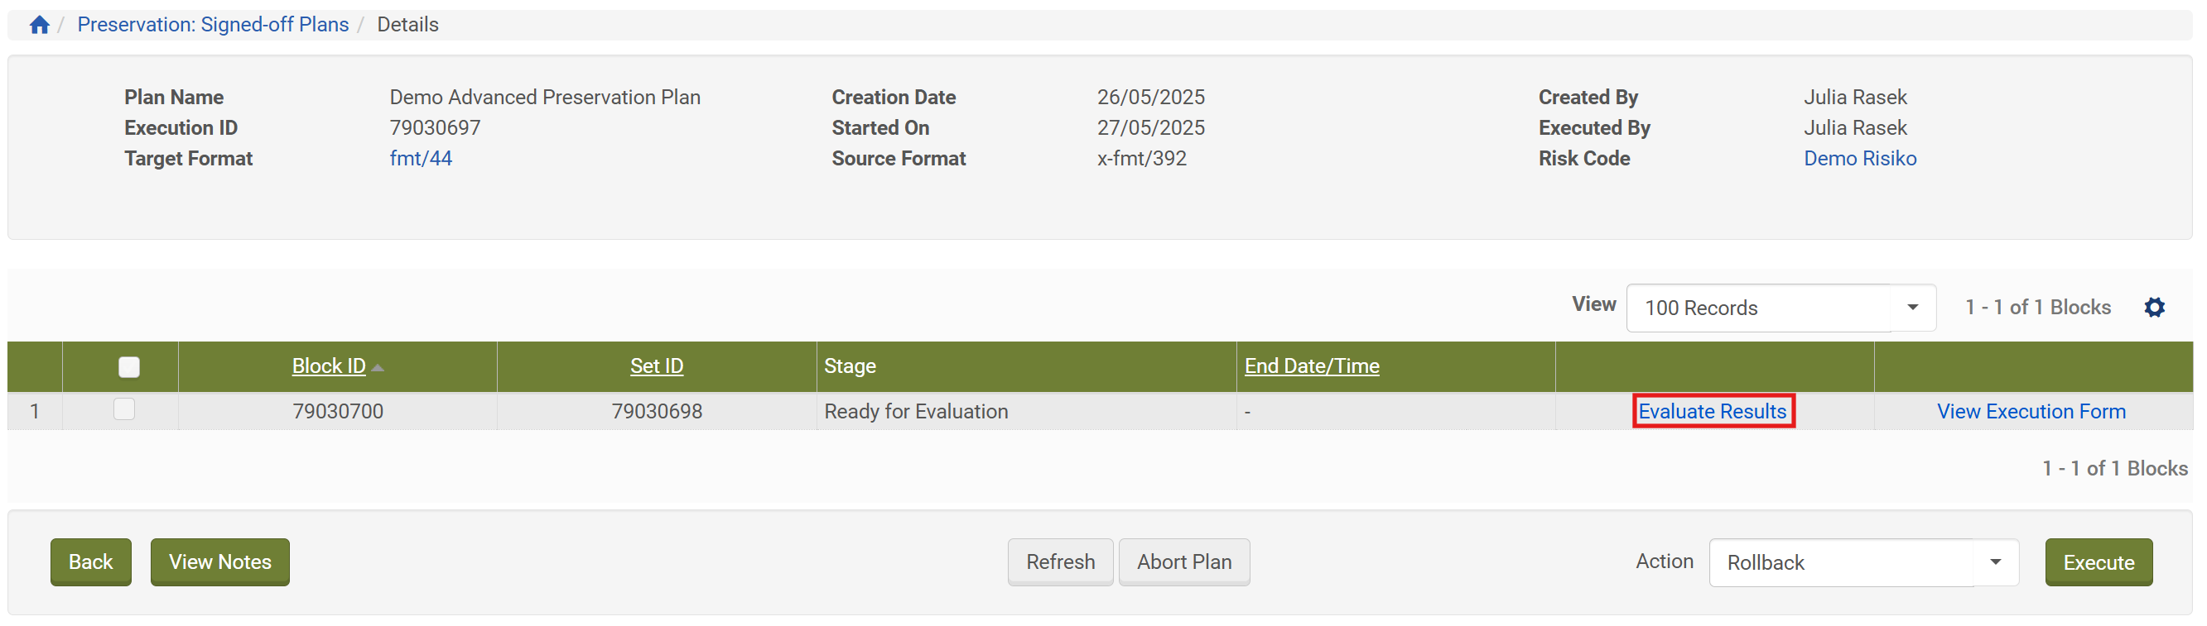Screen dimensions: 2207x626
Task: Open the 100 Records view dropdown
Action: click(1781, 308)
